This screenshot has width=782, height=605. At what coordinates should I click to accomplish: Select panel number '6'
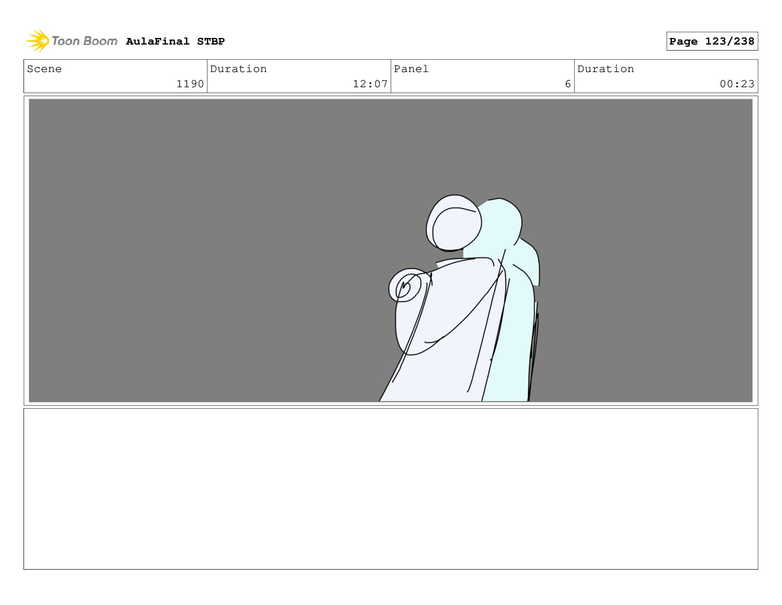point(568,84)
